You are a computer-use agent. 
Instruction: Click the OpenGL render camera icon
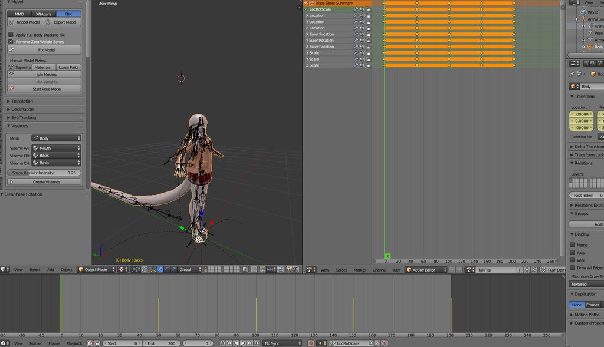(x=289, y=270)
